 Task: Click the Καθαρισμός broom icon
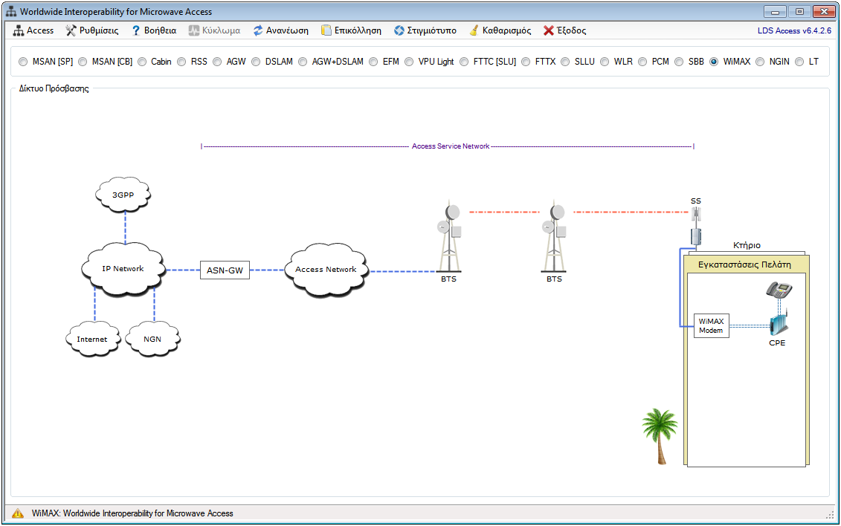click(474, 30)
